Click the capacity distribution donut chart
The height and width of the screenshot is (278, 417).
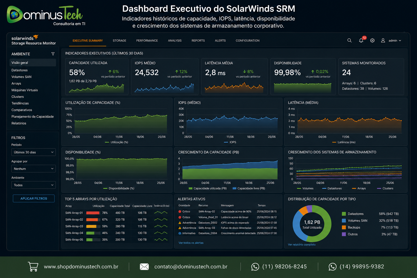[312, 224]
